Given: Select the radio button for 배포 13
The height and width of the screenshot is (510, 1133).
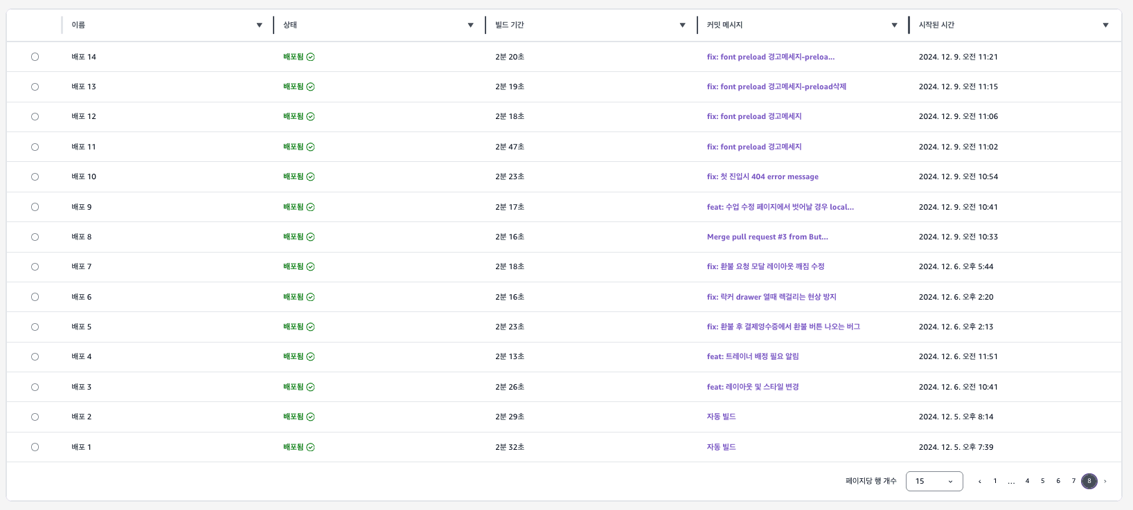Looking at the screenshot, I should 35,86.
